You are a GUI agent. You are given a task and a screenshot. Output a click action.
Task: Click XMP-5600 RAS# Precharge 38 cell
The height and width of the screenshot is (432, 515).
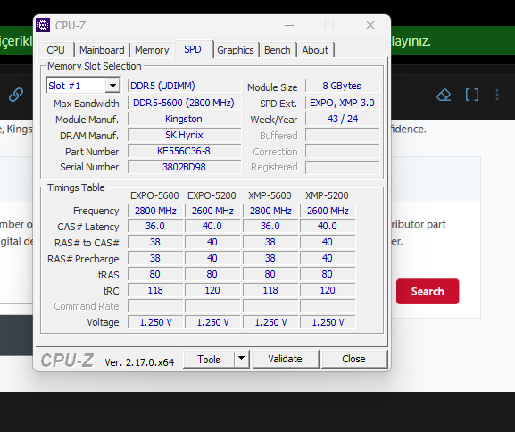270,258
